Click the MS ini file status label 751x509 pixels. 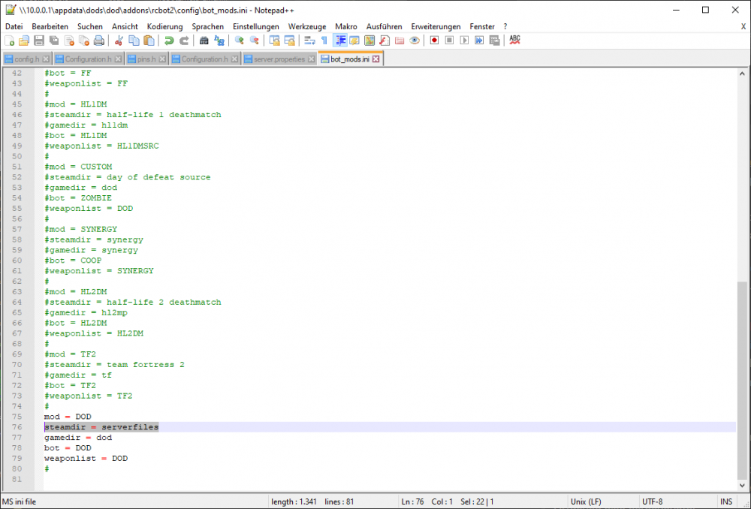pos(20,501)
